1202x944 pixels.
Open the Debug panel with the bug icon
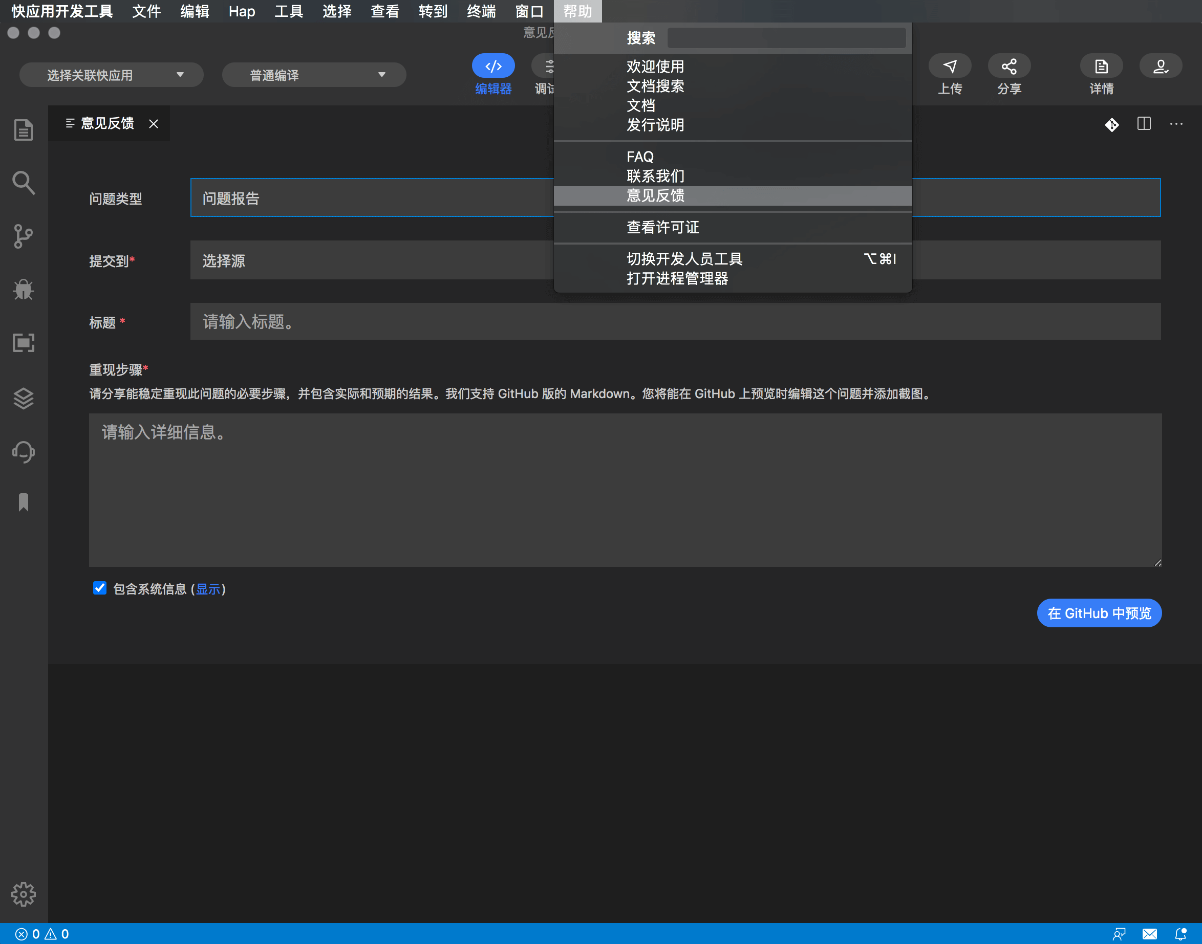[x=23, y=290]
